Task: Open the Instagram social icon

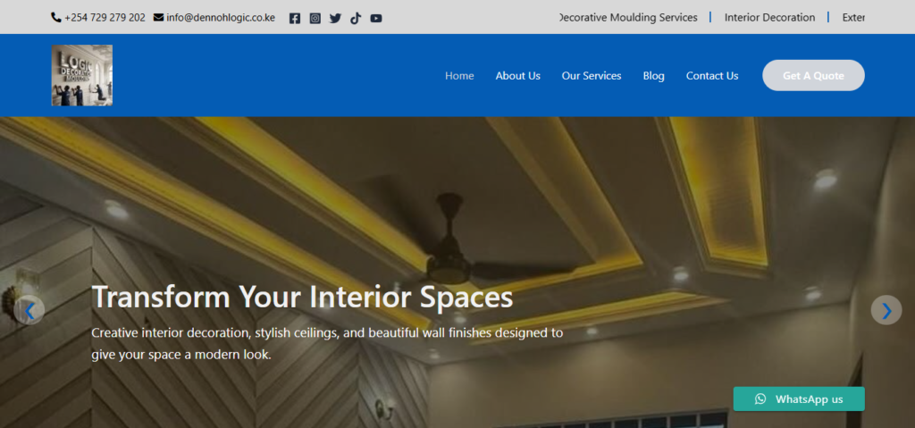Action: [x=315, y=18]
